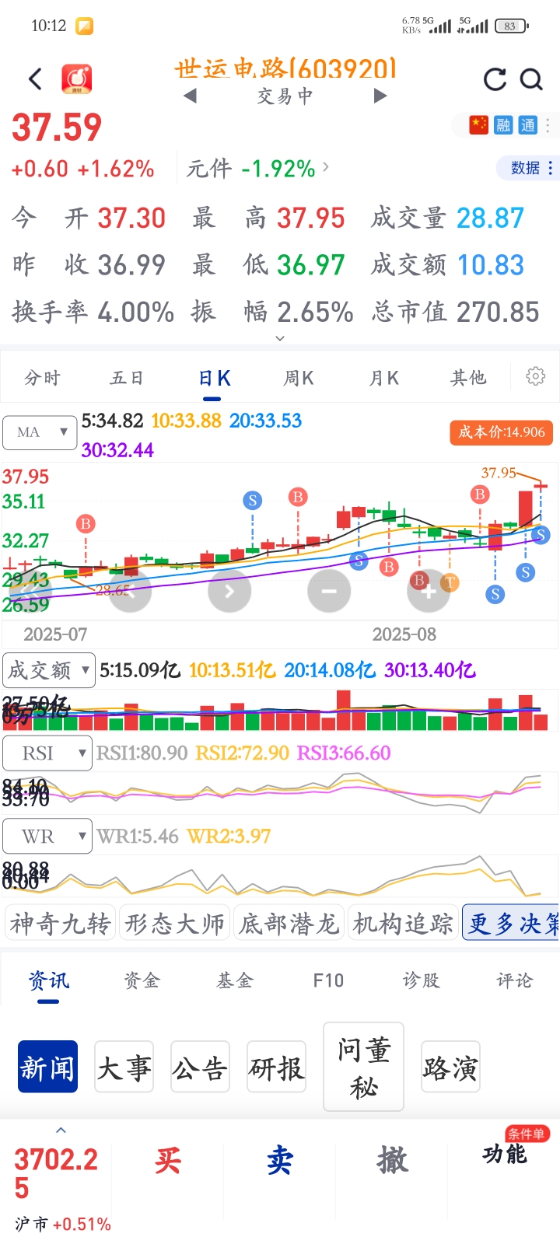Image resolution: width=560 pixels, height=1244 pixels.
Task: Select the 日K chart tab
Action: point(214,378)
